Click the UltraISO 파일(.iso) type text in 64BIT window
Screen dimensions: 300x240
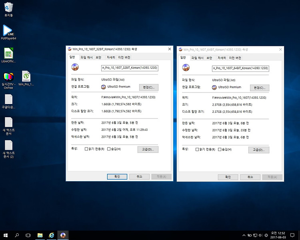click(224, 80)
